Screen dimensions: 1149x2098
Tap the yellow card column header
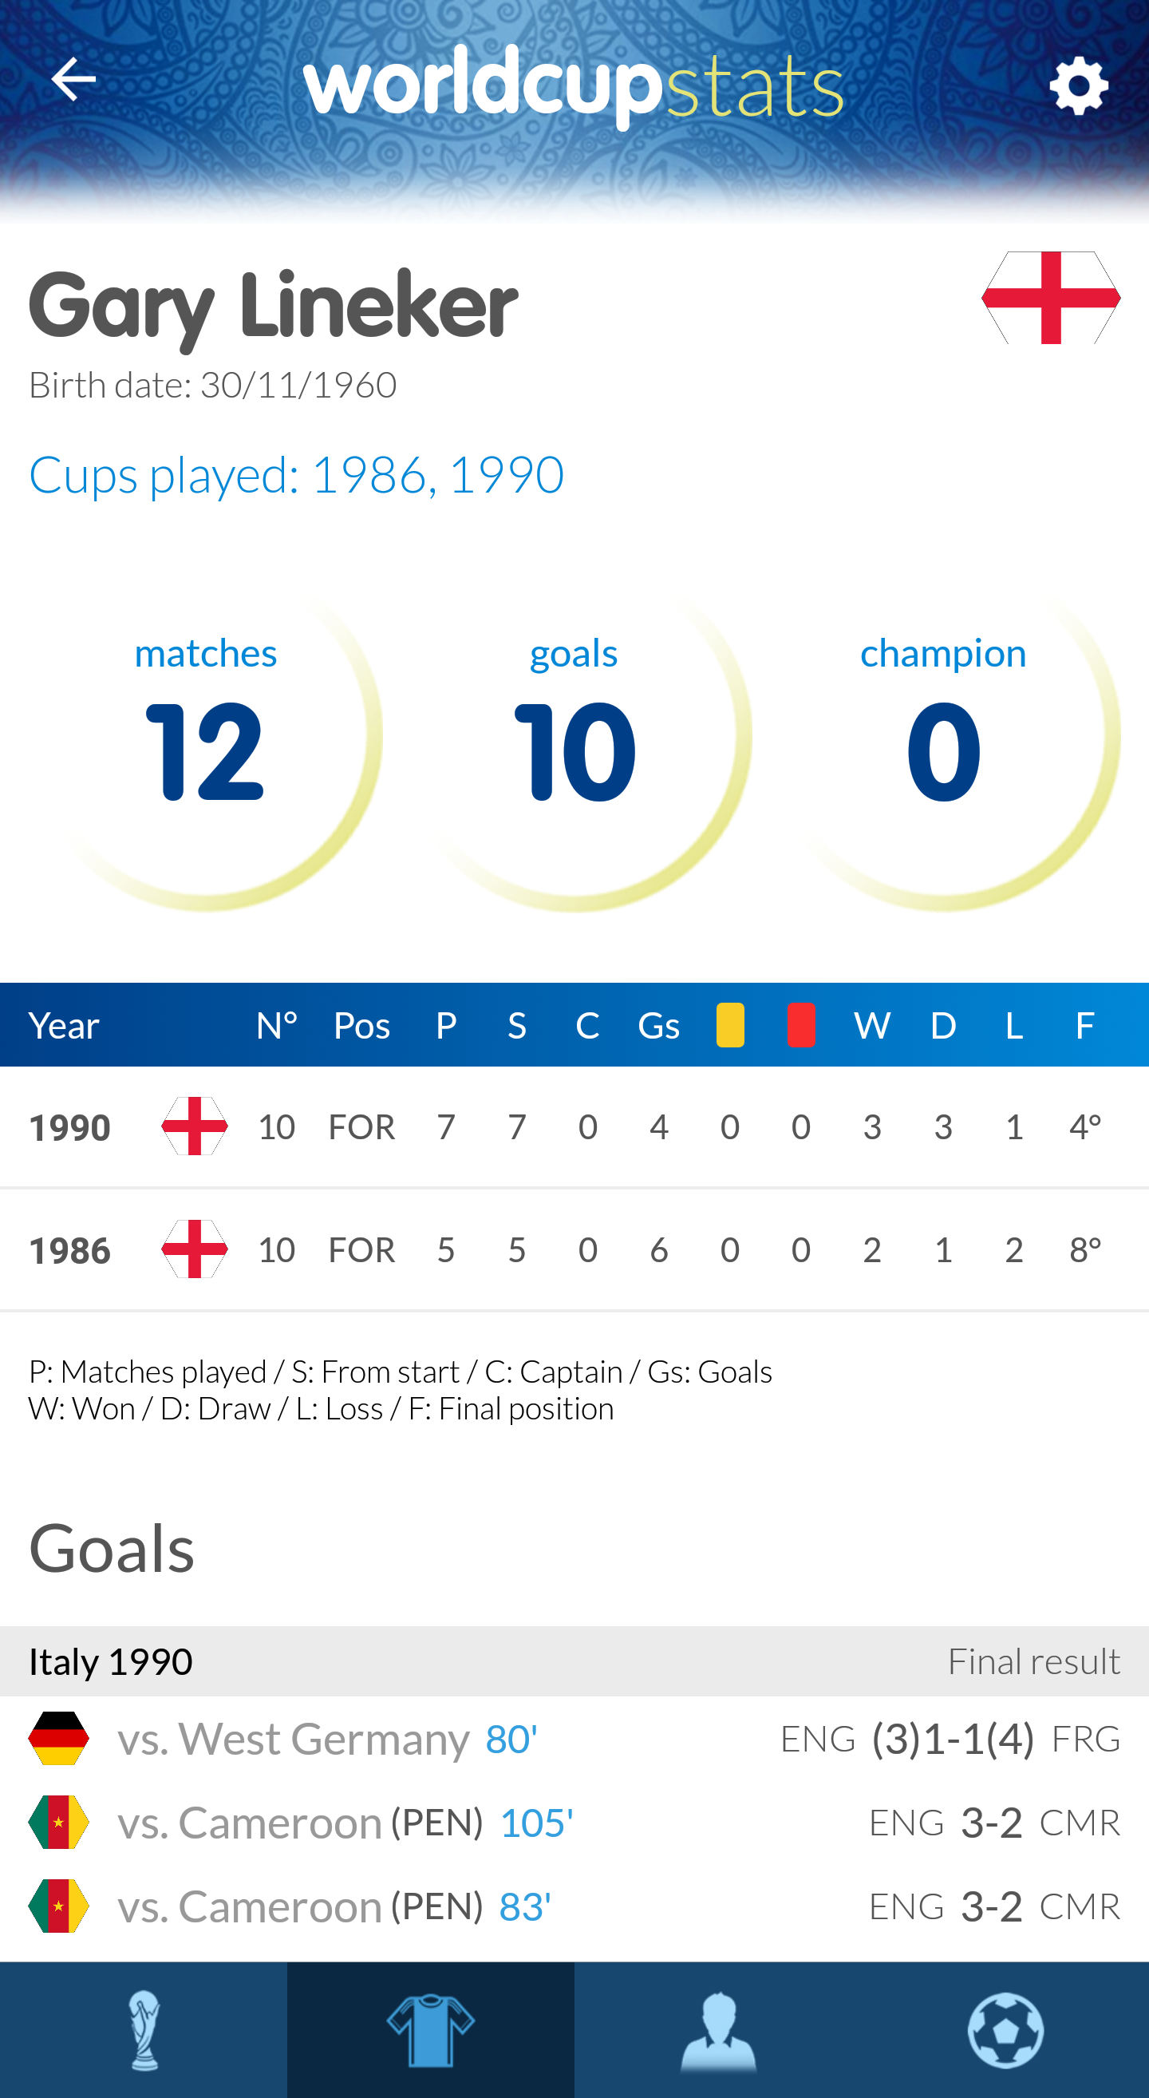[x=730, y=1024]
